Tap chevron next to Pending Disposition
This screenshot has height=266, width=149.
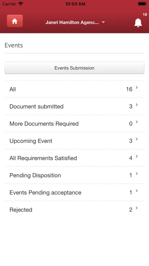tap(137, 174)
